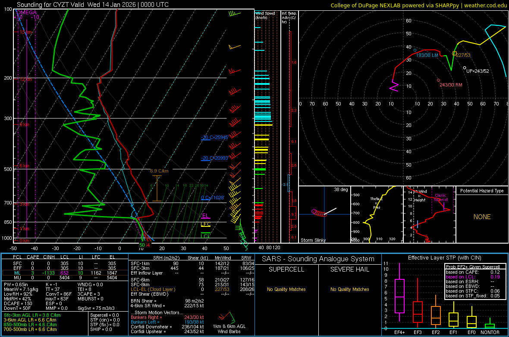Image resolution: width=509 pixels, height=337 pixels.
Task: Click the Corfidi Downshear = 236/104 kt row
Action: 167,327
